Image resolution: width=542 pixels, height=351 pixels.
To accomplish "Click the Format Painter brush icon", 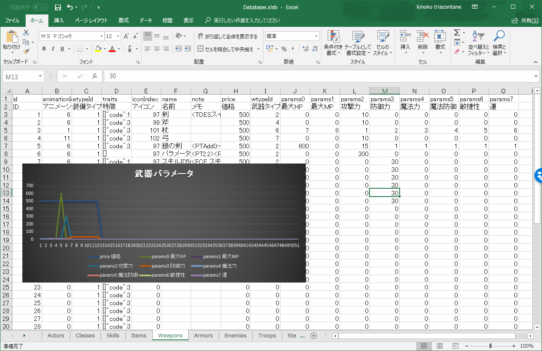I will click(x=26, y=52).
